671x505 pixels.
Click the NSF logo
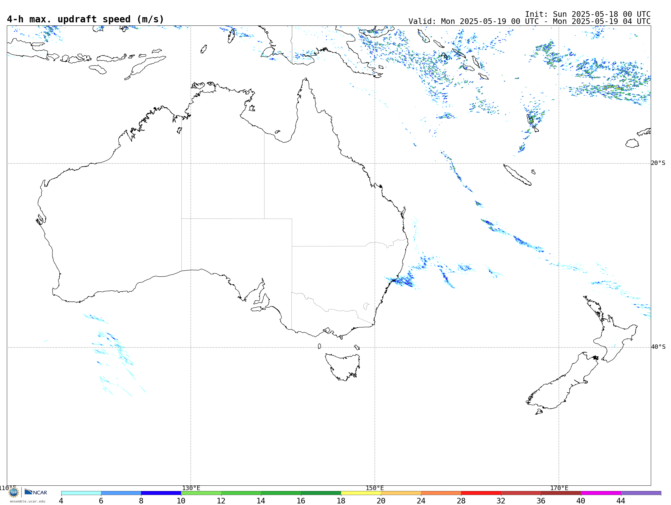point(14,492)
